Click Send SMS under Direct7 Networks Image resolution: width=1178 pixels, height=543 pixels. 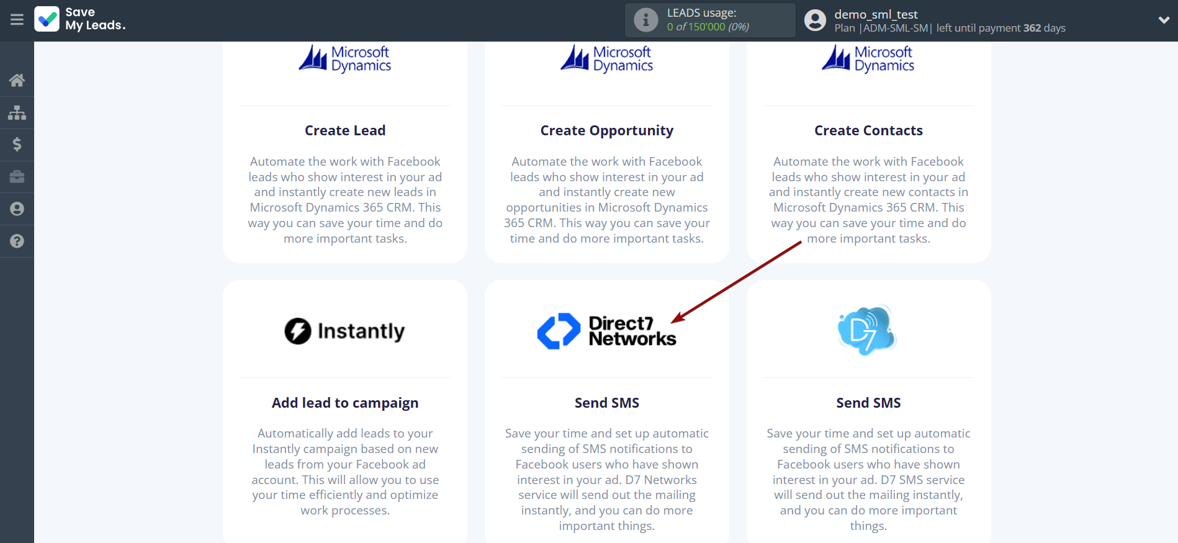point(606,403)
